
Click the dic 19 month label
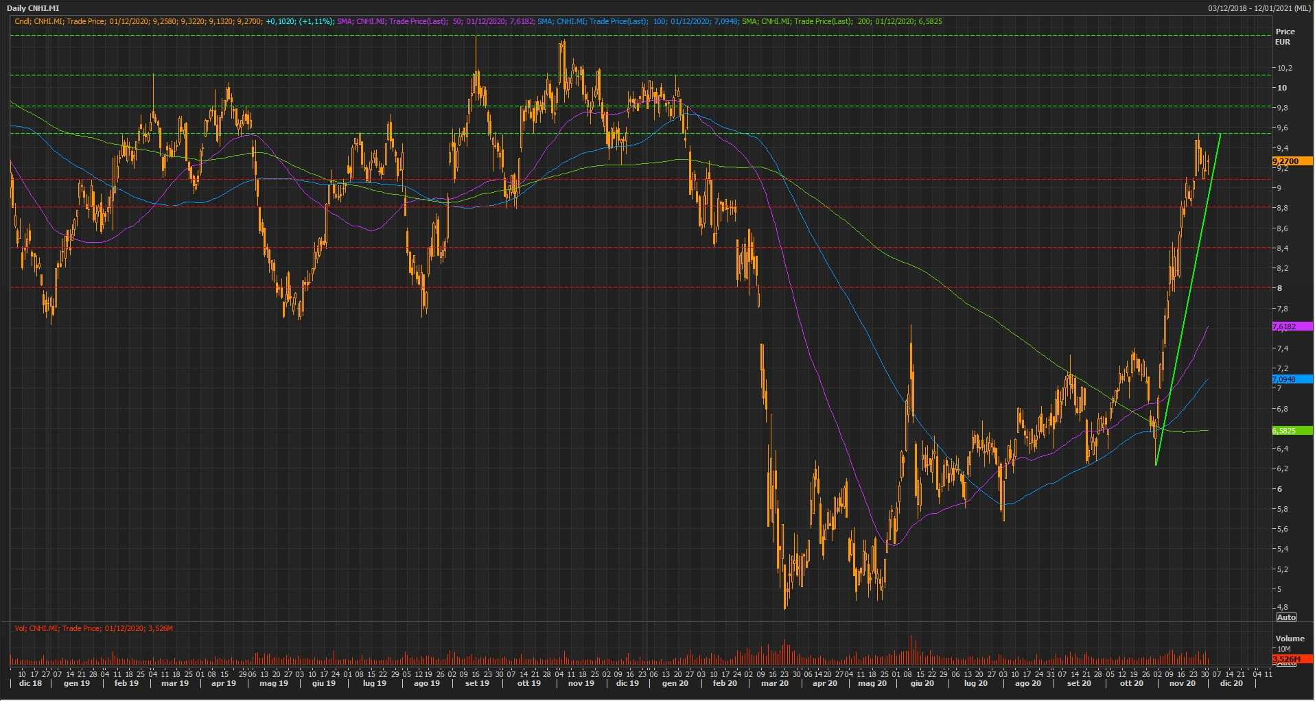[x=627, y=684]
